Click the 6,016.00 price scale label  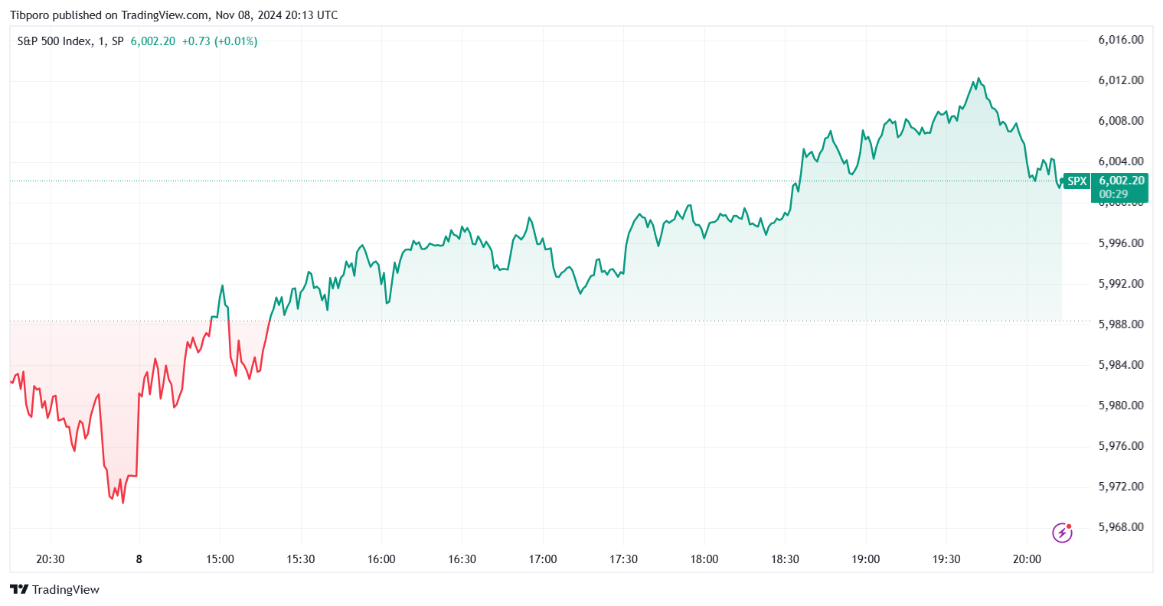[x=1121, y=40]
